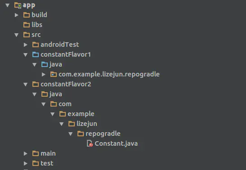Image resolution: width=246 pixels, height=170 pixels.
Task: Expand the androidTest folder arrow
Action: click(25, 45)
